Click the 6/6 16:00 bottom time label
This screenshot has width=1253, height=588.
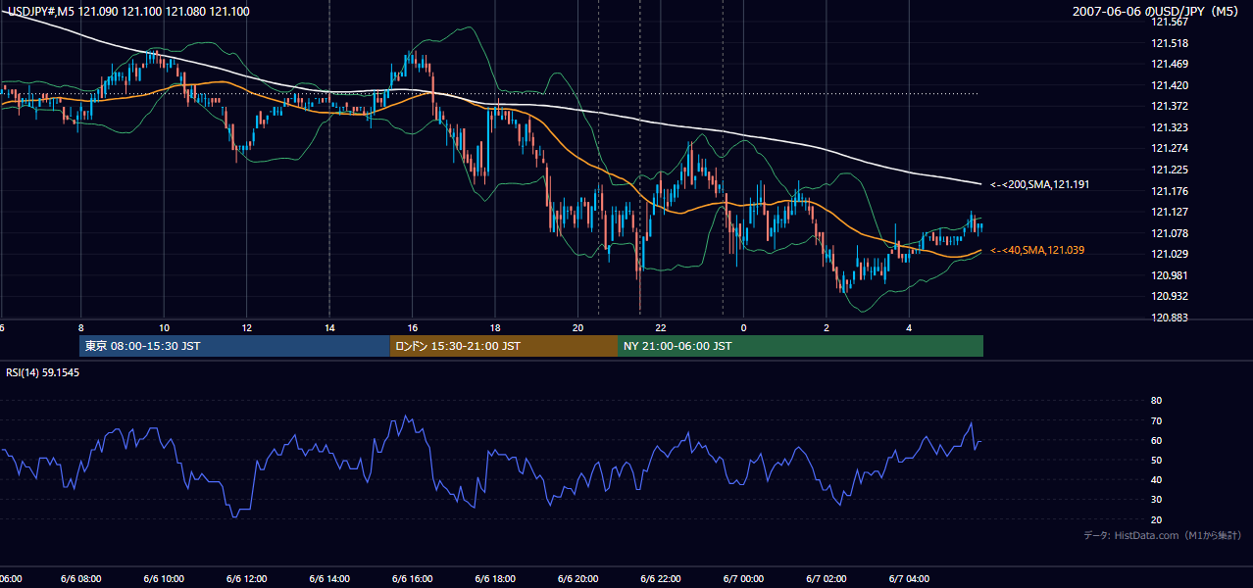tap(412, 578)
